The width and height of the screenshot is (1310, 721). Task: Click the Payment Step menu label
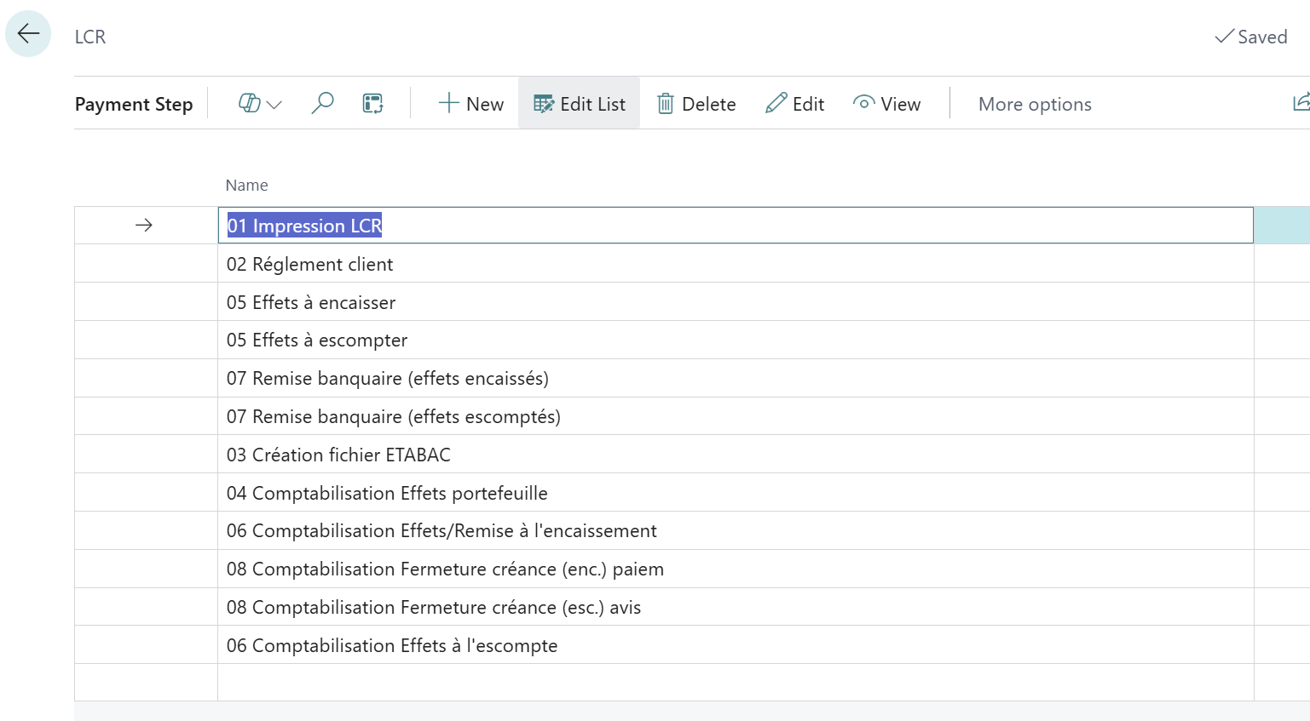pos(134,104)
